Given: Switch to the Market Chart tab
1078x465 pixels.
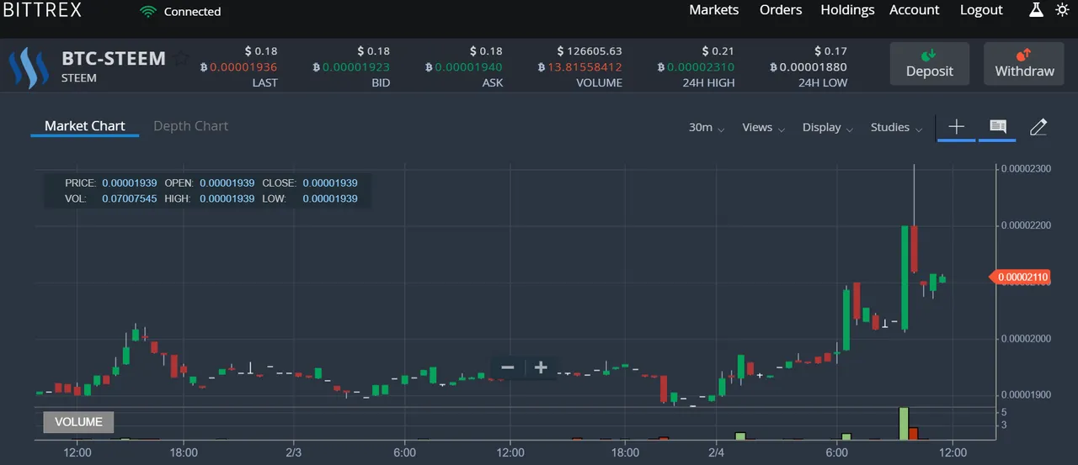Looking at the screenshot, I should 84,126.
